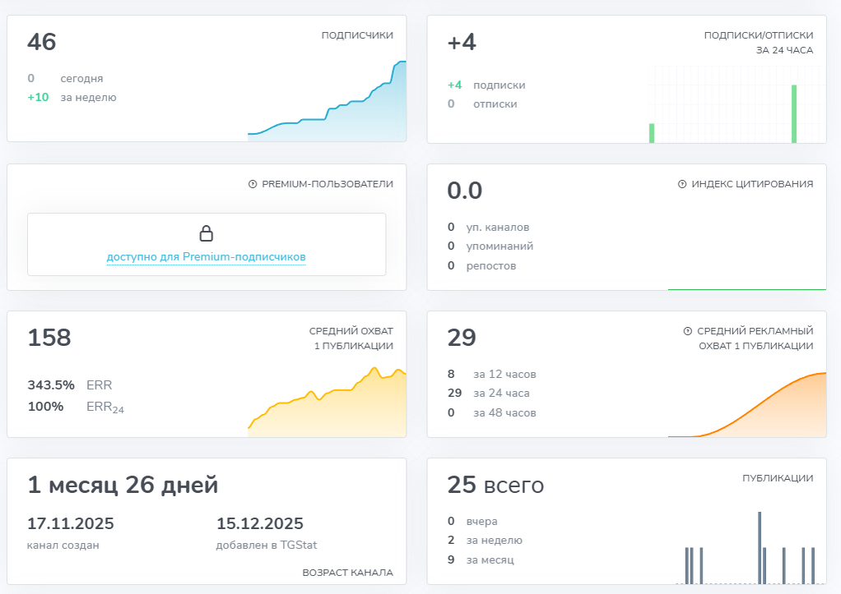Click the blue subscribers growth chart
This screenshot has height=594, width=841.
327,101
